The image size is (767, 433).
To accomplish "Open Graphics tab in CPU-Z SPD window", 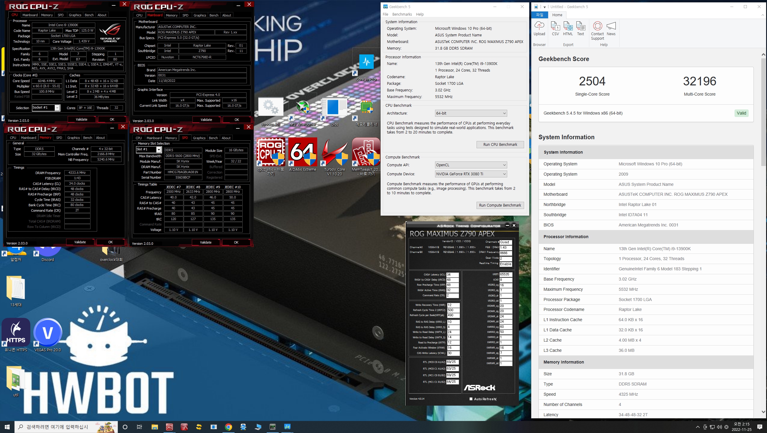I will 199,138.
